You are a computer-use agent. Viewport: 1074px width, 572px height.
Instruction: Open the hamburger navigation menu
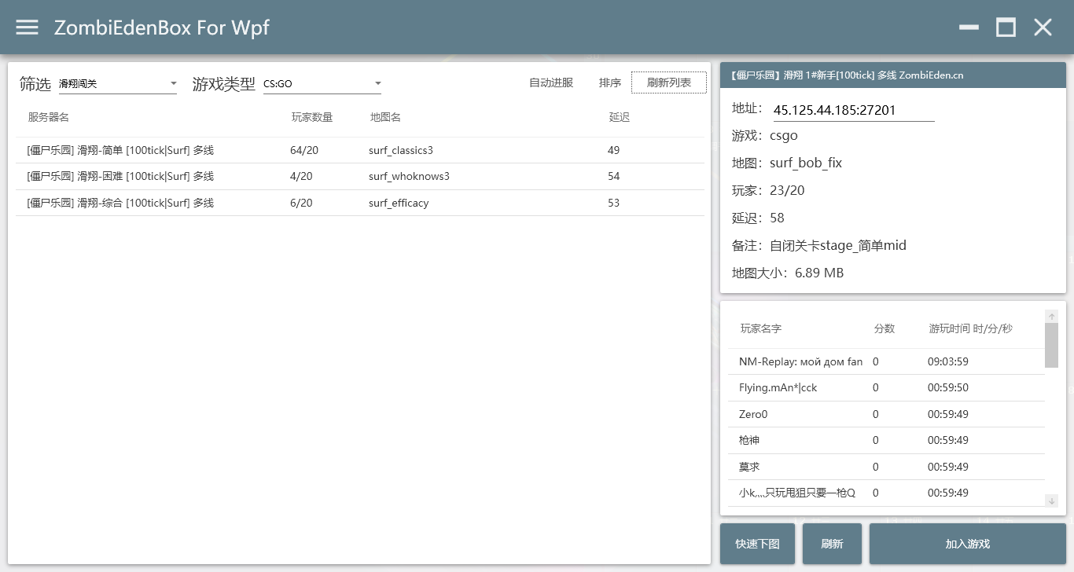(28, 27)
